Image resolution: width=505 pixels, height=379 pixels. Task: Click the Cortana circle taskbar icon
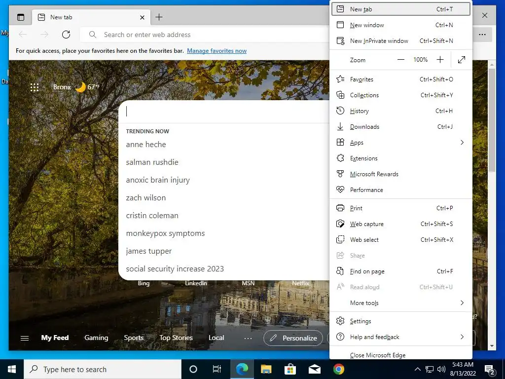coord(193,369)
